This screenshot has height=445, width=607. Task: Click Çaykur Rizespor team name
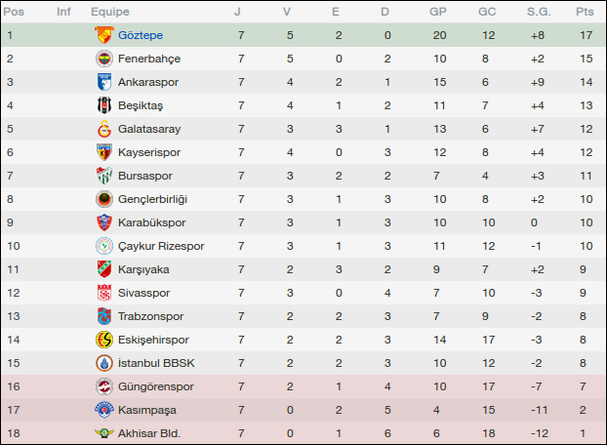coord(160,246)
